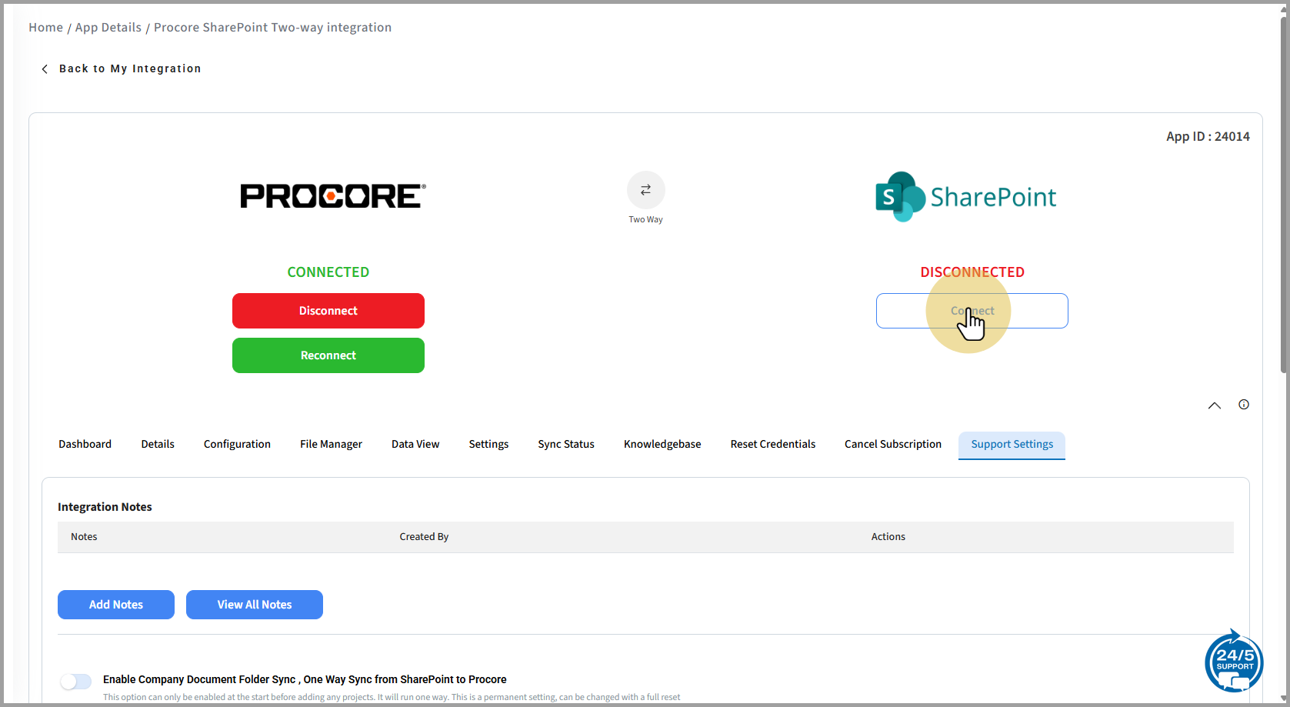Open the Configuration tab
Screen dimensions: 1290x707
pyautogui.click(x=237, y=445)
